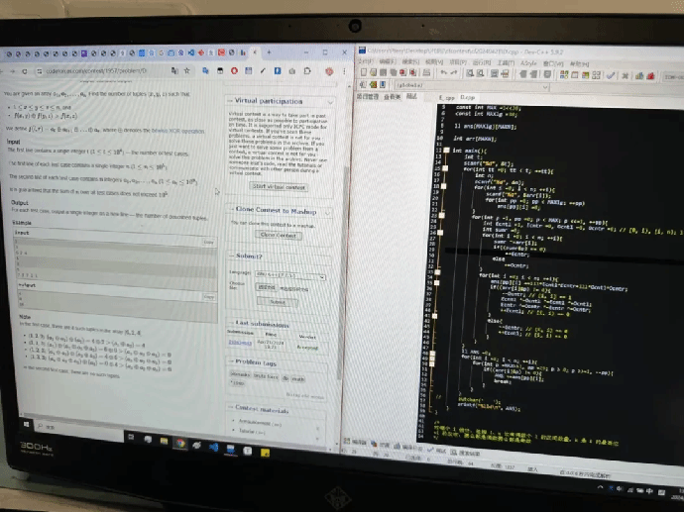Copy the example input with Copy button

point(209,242)
